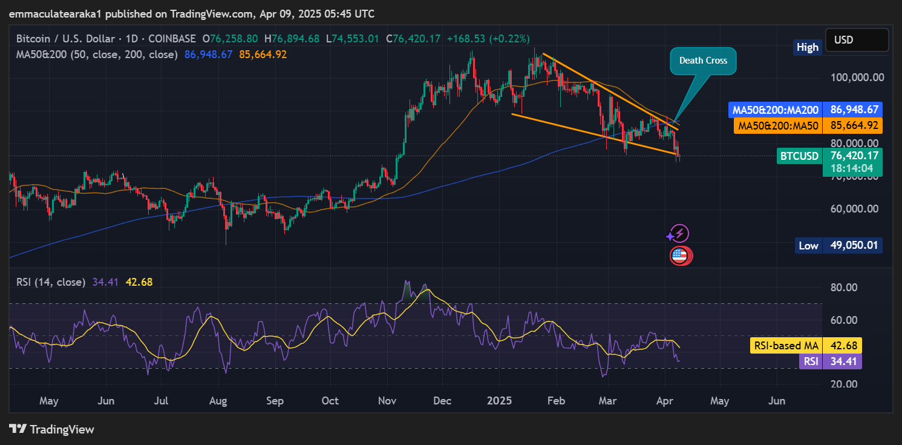Select the Death Cross callout
This screenshot has height=445, width=902.
tap(702, 61)
